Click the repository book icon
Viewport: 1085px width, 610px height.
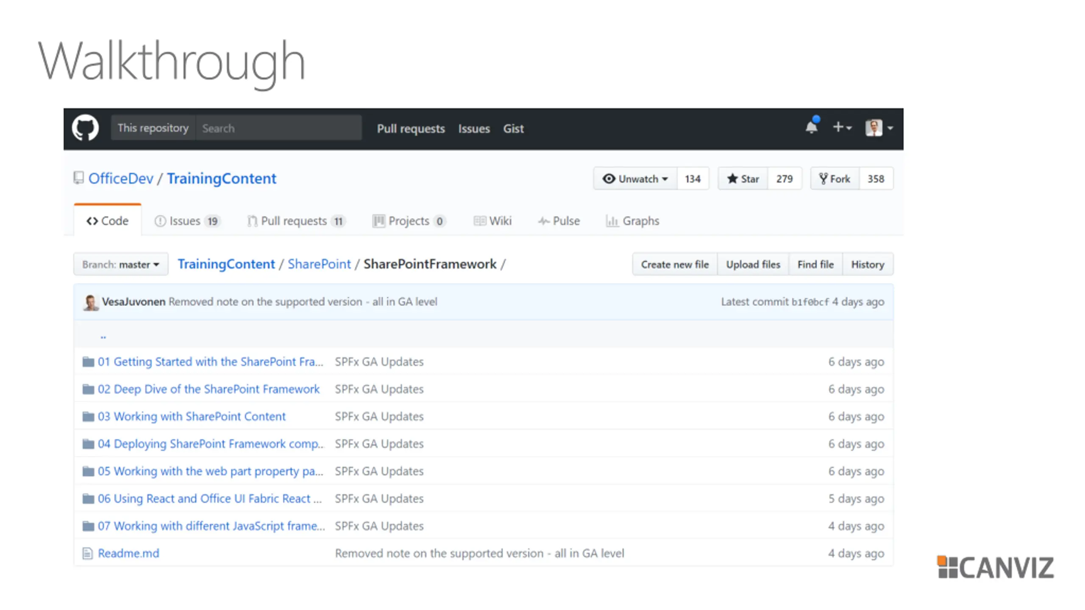(x=78, y=178)
